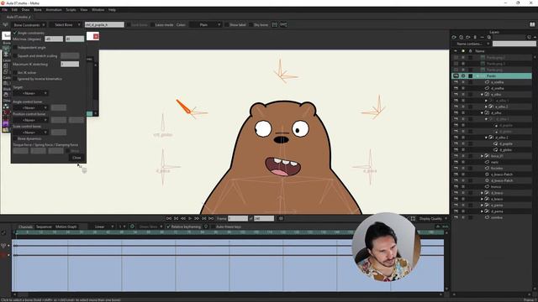Open the Bone menu
The width and height of the screenshot is (538, 302).
[x=37, y=10]
